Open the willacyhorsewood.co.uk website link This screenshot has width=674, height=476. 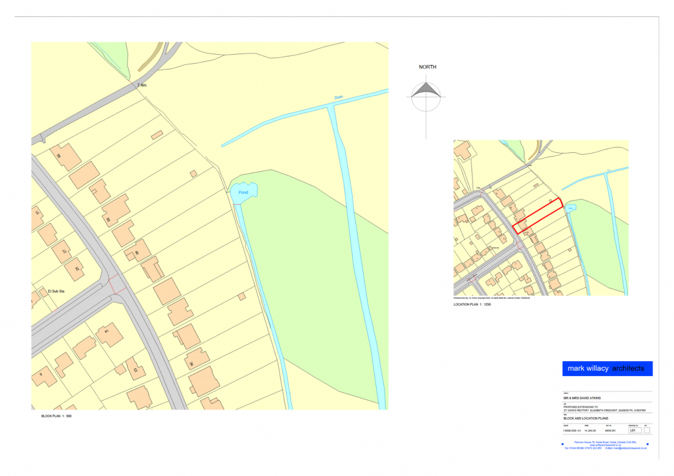pos(605,445)
